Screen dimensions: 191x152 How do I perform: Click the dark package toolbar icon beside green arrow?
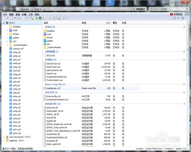click(40, 18)
